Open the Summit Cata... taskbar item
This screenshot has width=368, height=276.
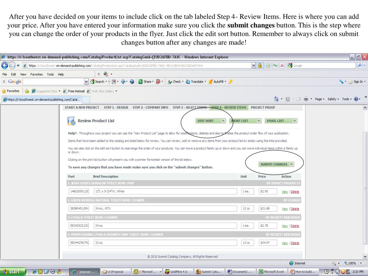pos(210,272)
